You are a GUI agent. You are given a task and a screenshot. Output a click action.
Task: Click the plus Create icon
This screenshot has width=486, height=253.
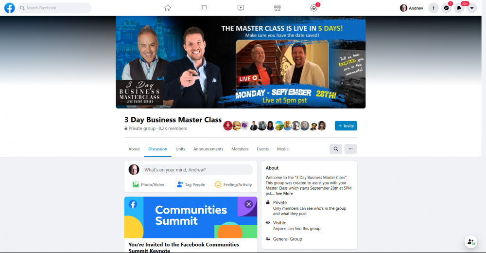pyautogui.click(x=434, y=8)
